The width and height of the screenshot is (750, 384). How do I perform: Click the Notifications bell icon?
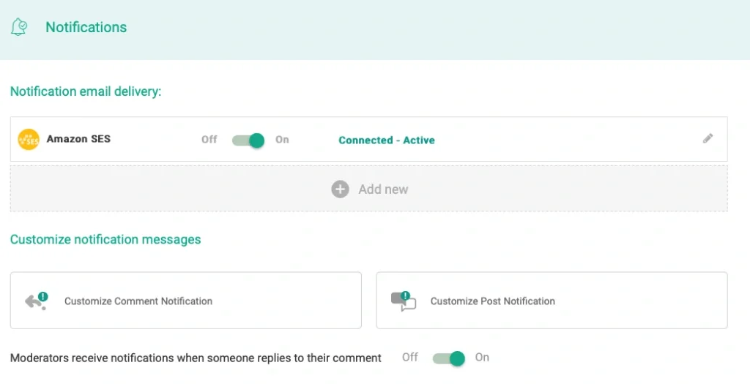pyautogui.click(x=19, y=27)
